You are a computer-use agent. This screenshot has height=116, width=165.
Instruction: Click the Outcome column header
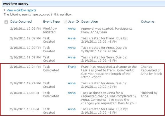(148, 21)
